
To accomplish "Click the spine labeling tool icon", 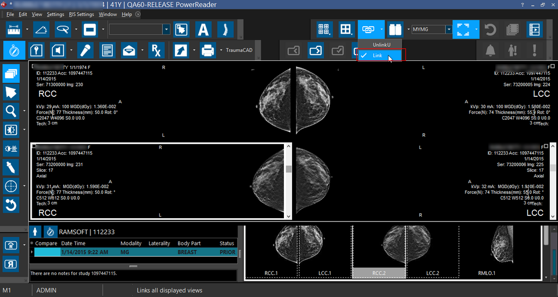I will [225, 29].
